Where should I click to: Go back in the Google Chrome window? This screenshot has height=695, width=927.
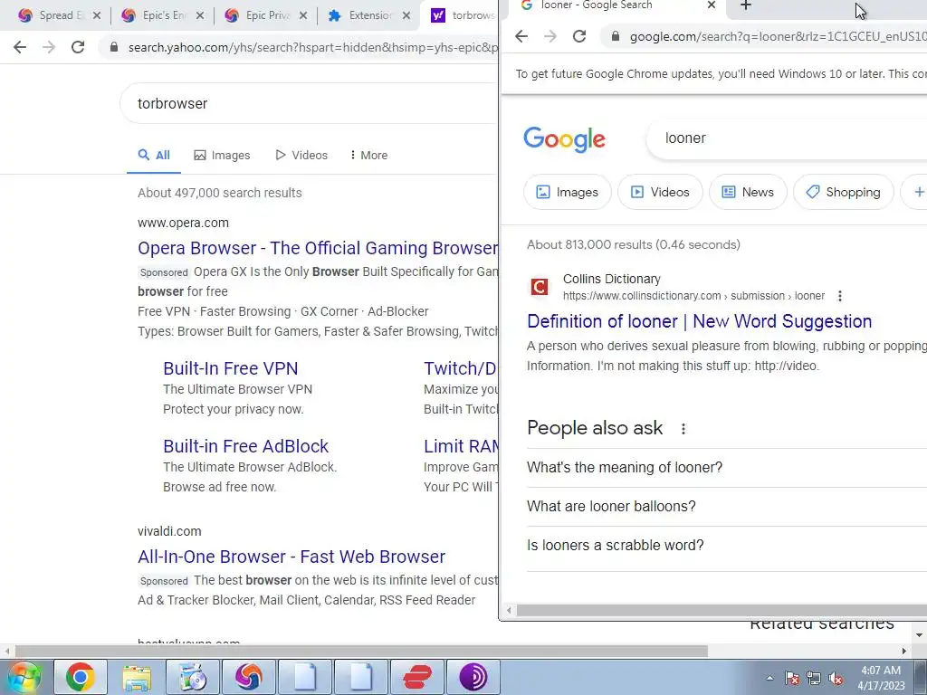(521, 36)
